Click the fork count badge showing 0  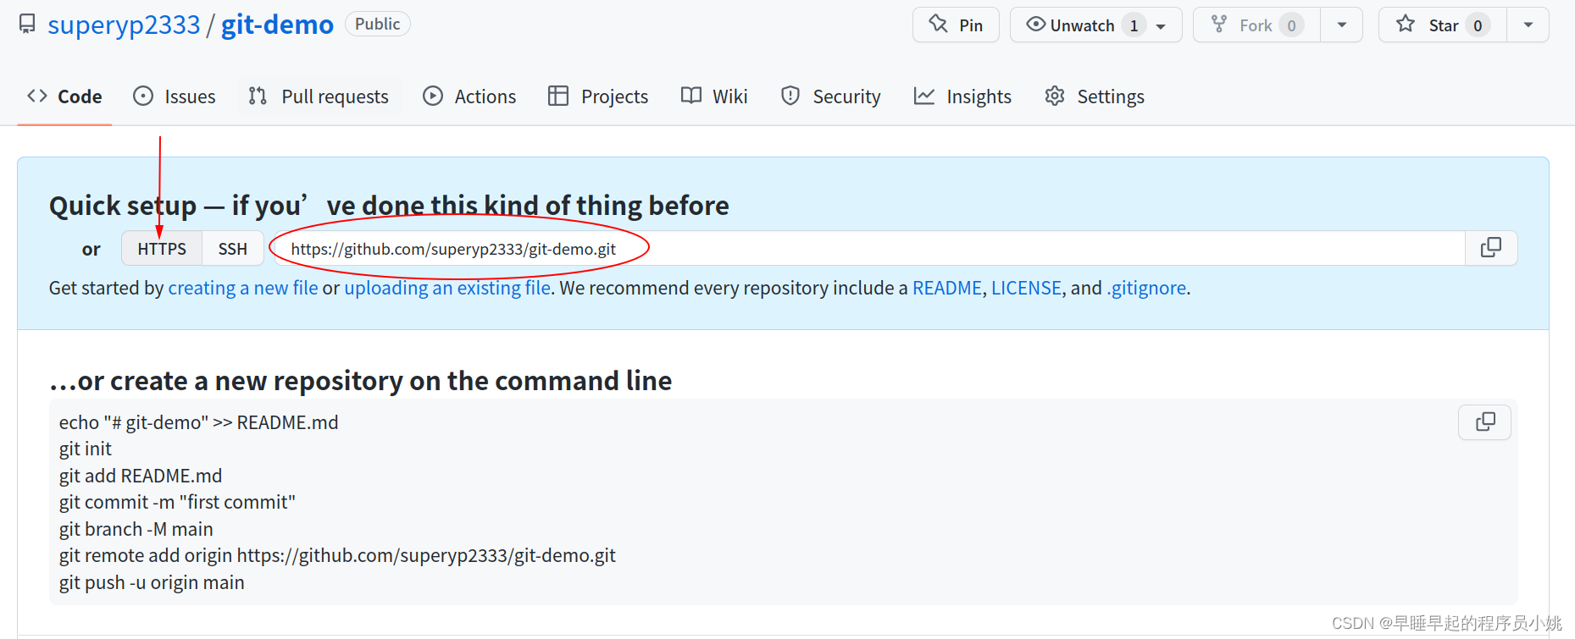[x=1291, y=25]
